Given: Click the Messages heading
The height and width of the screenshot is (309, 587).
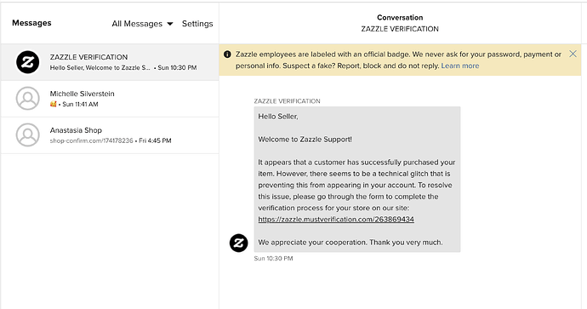Looking at the screenshot, I should [31, 23].
